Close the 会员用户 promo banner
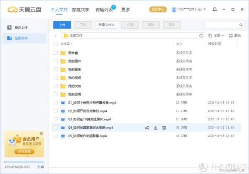Image resolution: width=249 pixels, height=174 pixels. [41, 133]
